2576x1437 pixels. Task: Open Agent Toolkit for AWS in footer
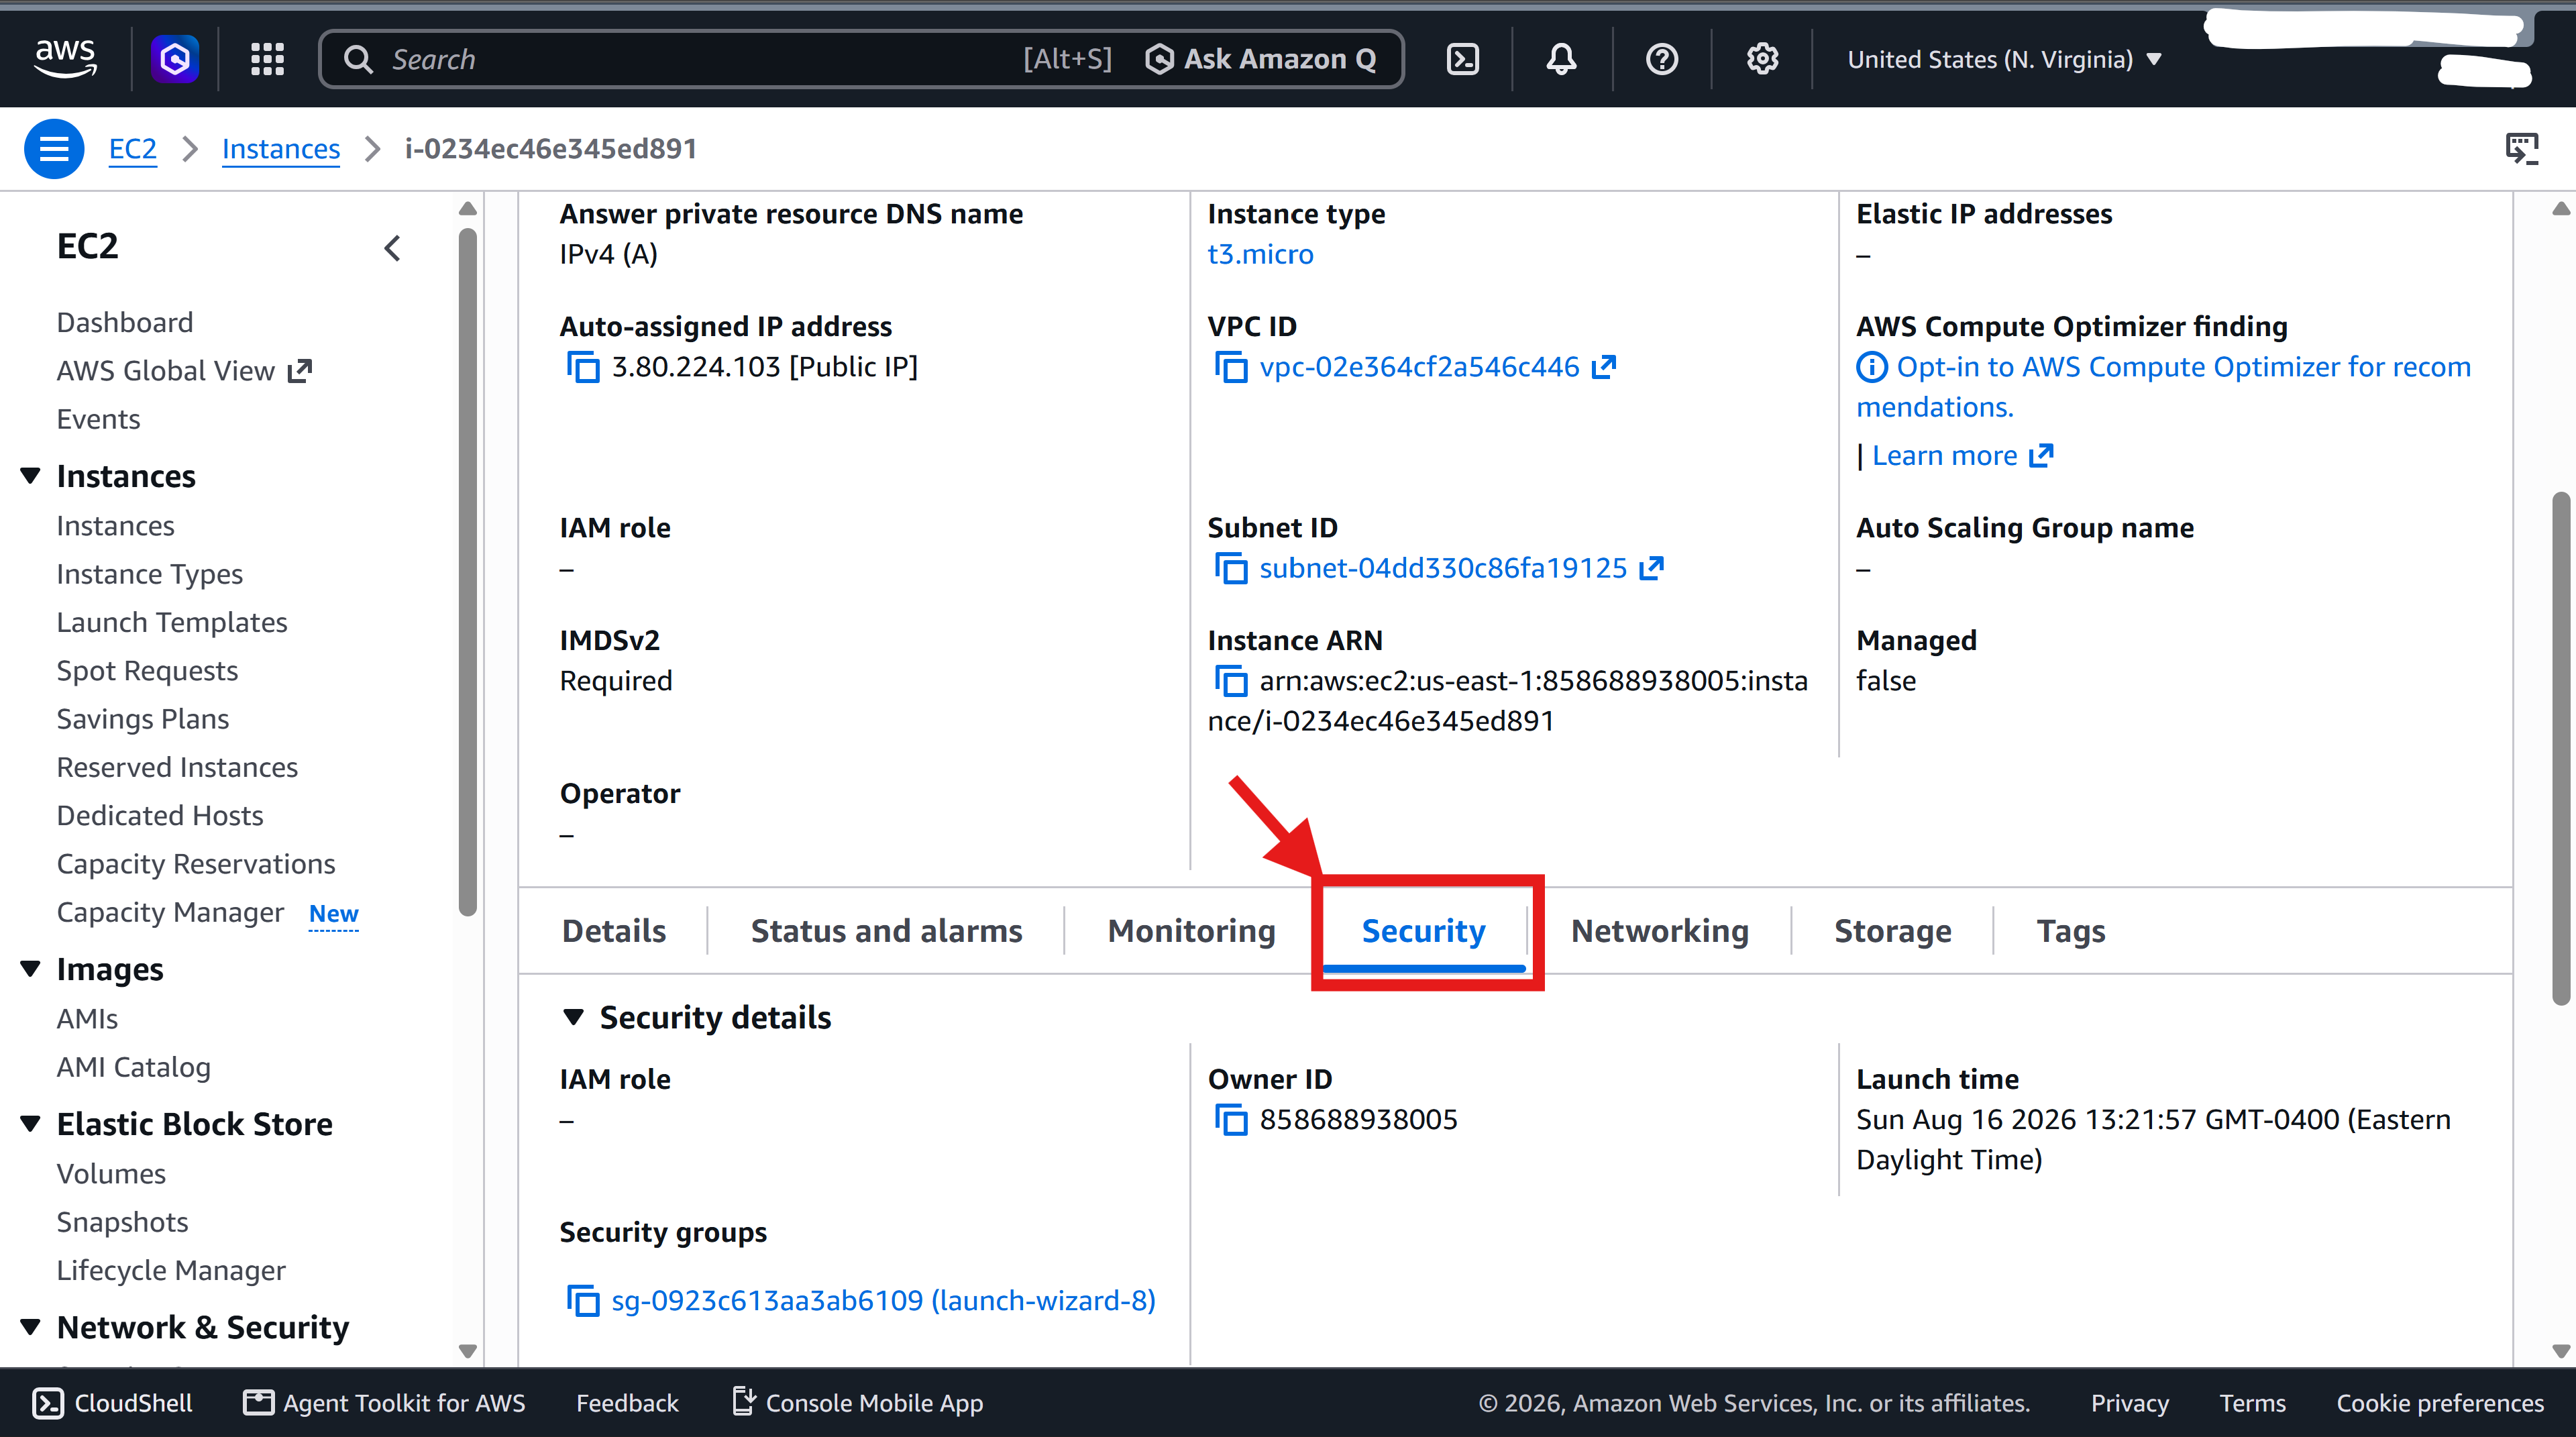pos(384,1403)
